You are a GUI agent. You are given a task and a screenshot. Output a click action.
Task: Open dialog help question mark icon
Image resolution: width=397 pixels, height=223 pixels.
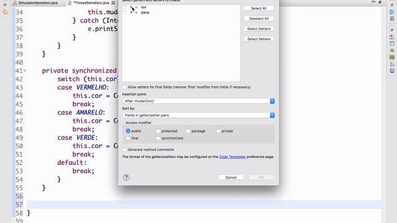(126, 178)
